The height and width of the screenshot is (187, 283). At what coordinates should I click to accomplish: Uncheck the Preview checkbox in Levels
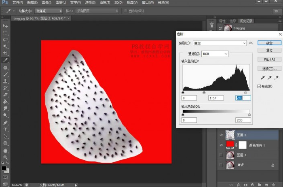tap(260, 86)
